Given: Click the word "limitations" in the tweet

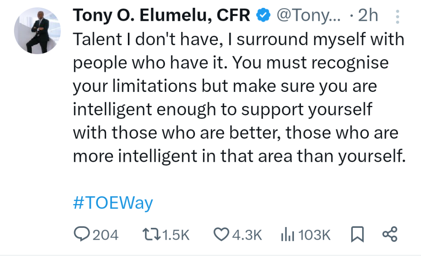Looking at the screenshot, I should [x=155, y=87].
